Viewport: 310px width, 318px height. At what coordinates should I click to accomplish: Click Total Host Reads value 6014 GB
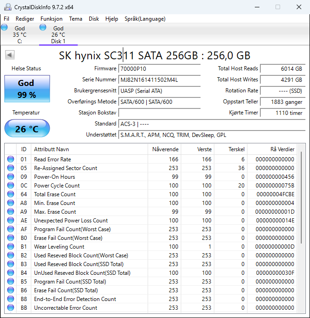coord(282,69)
